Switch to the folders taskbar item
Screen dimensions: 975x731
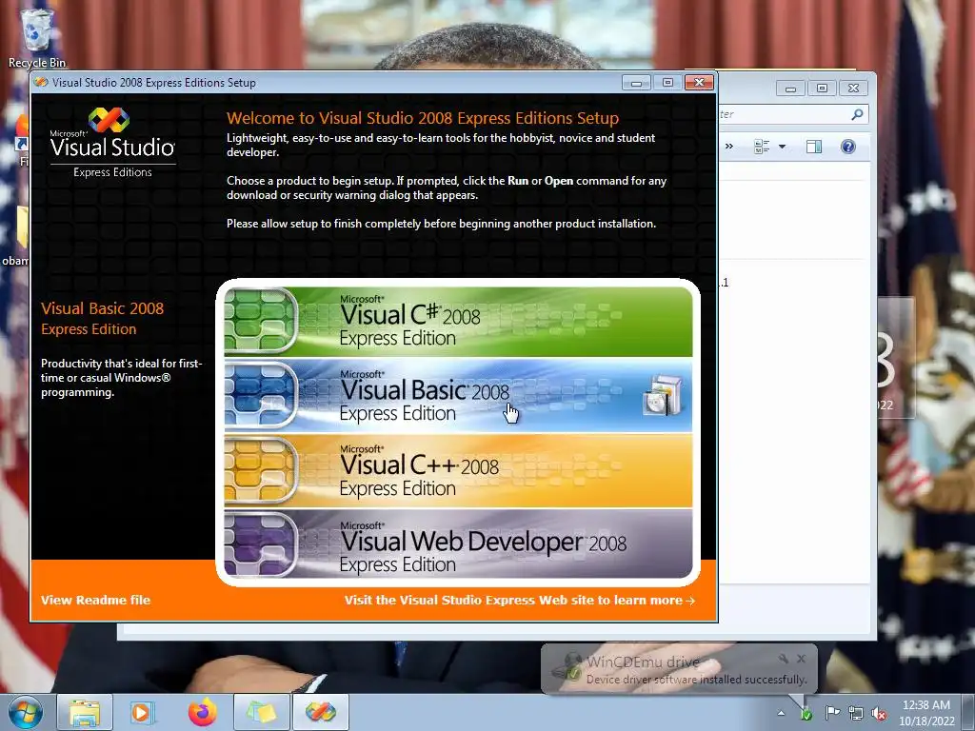262,712
